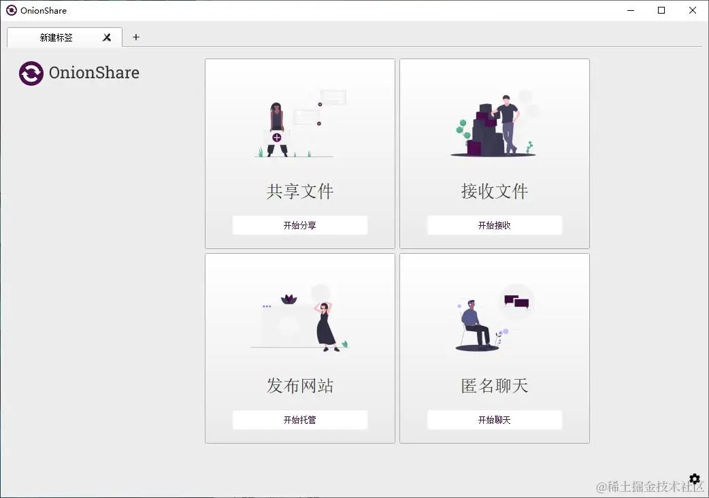Click the OnionShare sidebar title text

[x=94, y=73]
